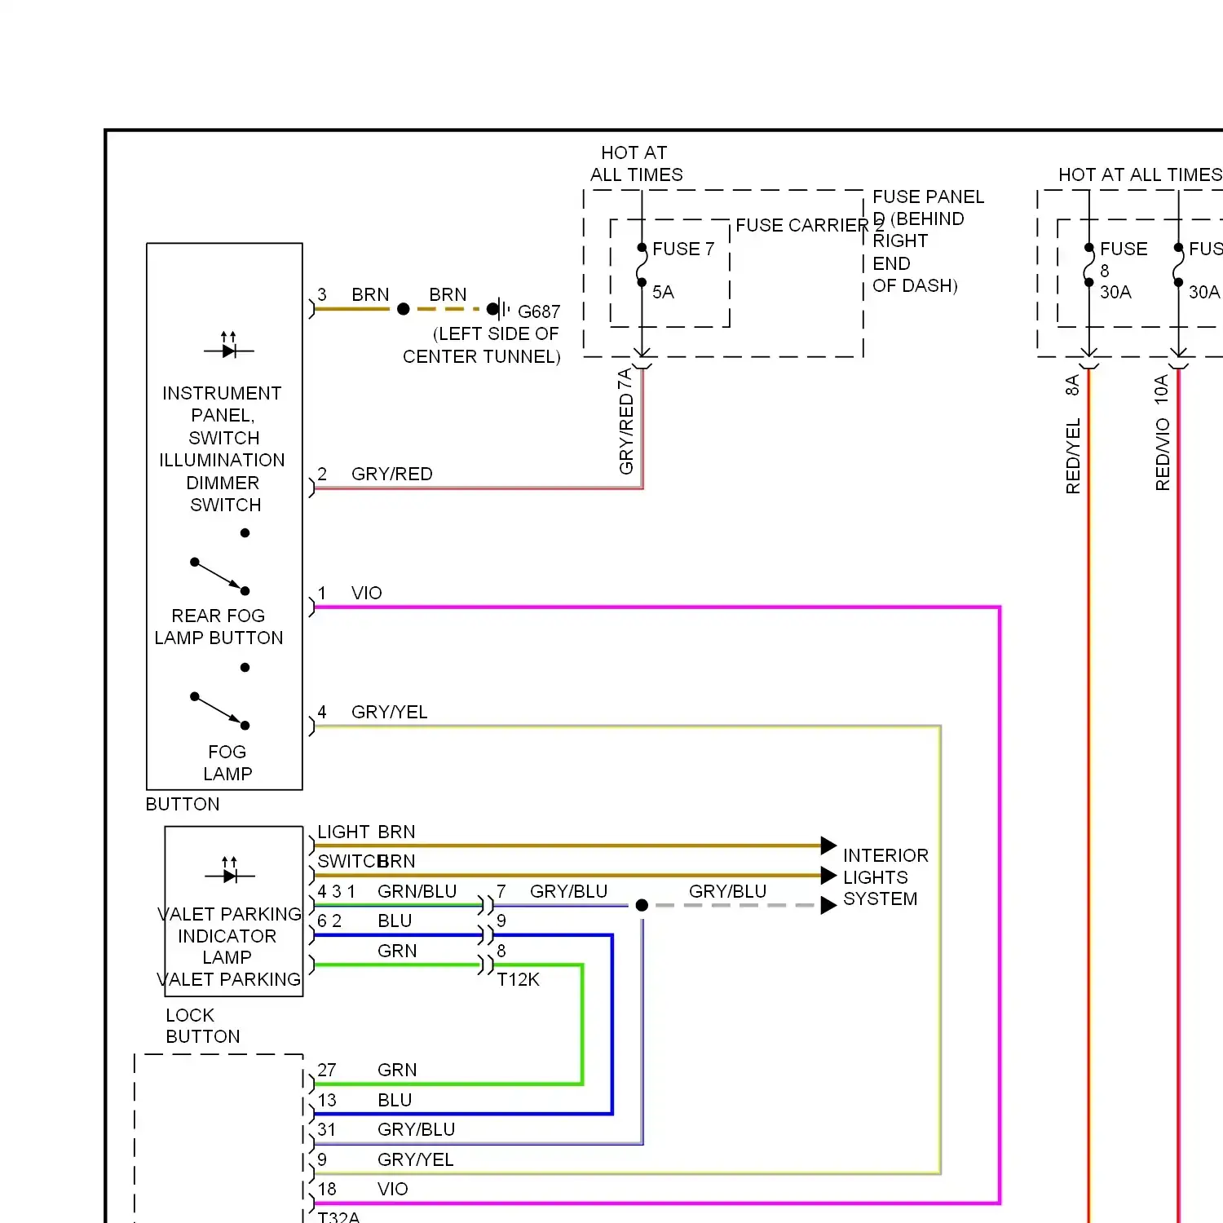Click the 10A circuit label above RED/VIO
The height and width of the screenshot is (1223, 1223).
pyautogui.click(x=1162, y=389)
